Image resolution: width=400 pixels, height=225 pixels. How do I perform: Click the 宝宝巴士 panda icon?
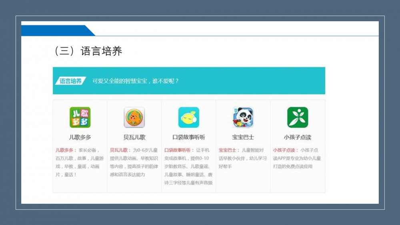click(243, 117)
